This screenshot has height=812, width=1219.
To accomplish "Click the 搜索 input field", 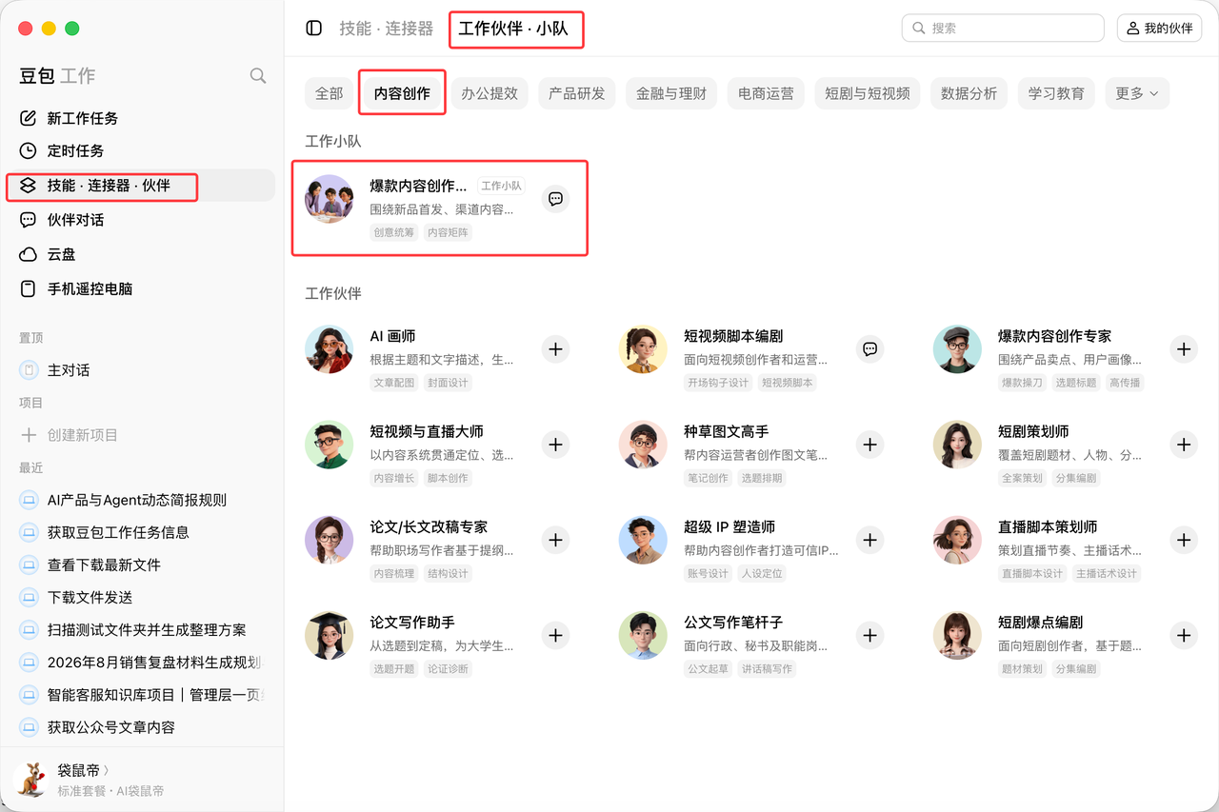I will (1003, 29).
